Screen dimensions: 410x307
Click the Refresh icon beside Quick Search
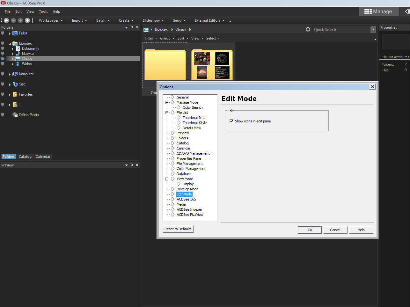tap(308, 29)
